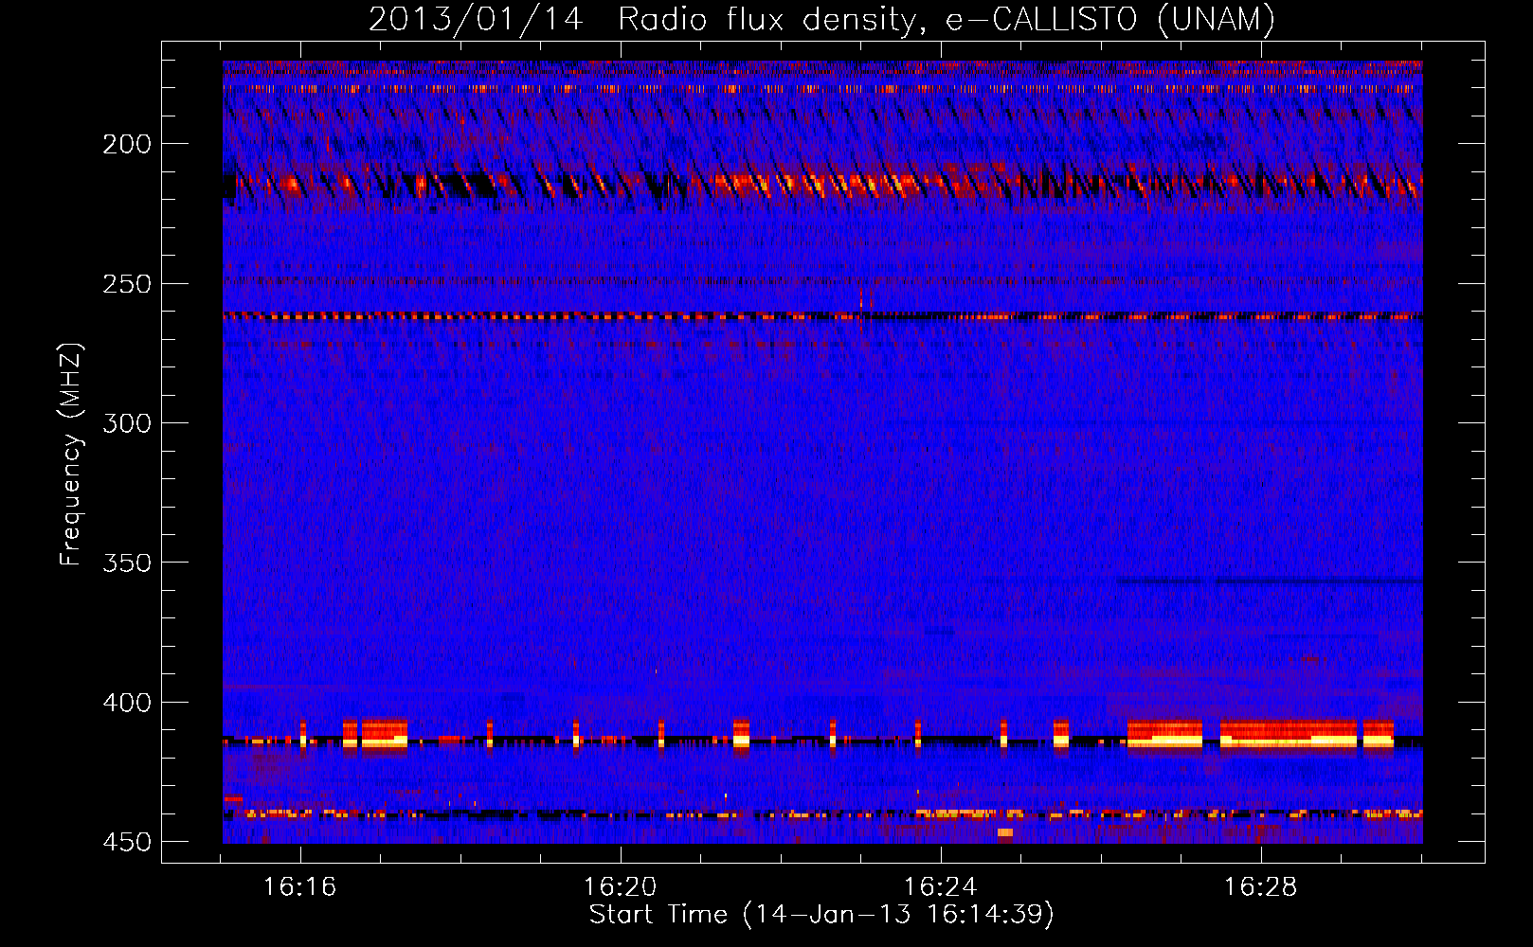
Task: Click the 'Start Time (14-Jan-13 16:14:39)' label
Action: tap(821, 915)
